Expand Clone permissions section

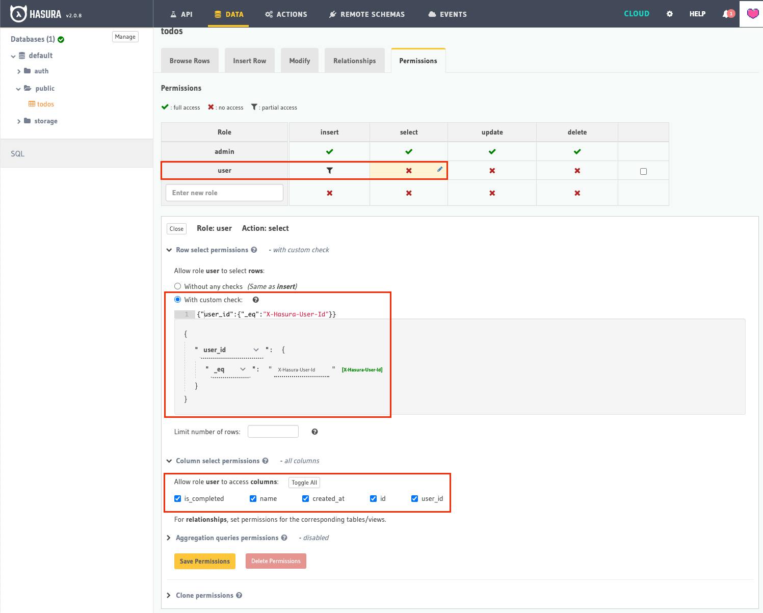coord(169,595)
